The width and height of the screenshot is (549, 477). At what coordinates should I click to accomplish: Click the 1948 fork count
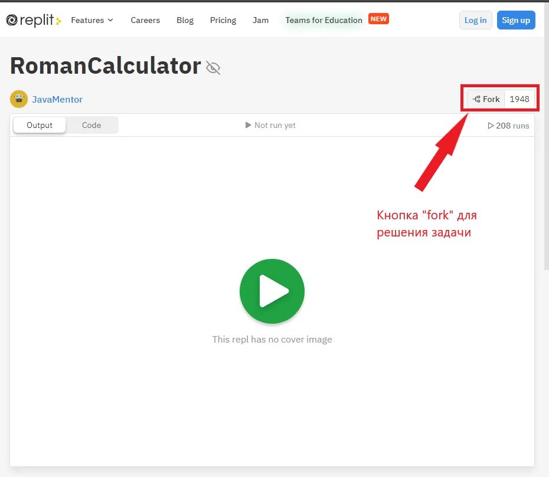tap(519, 99)
